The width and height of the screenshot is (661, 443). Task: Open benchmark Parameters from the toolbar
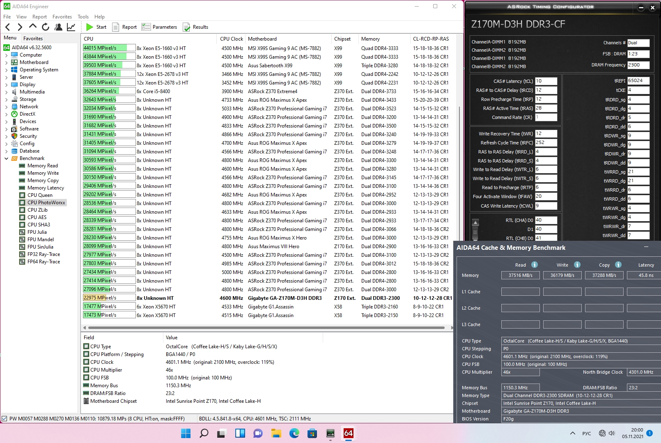[x=159, y=27]
